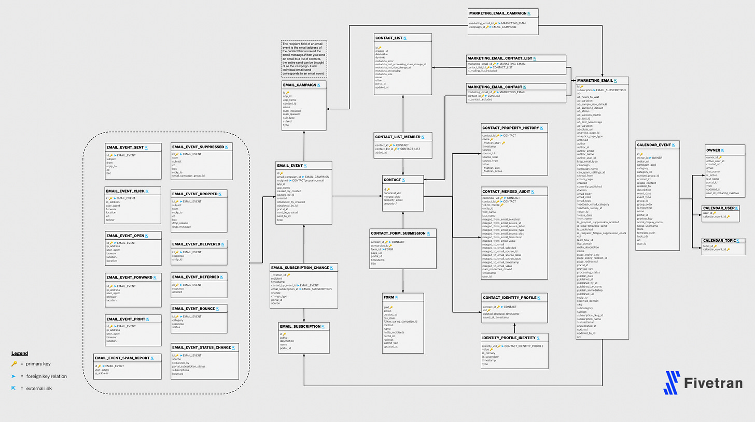Click external link icon beside CONTACT_PROPERTY_HISTORY
755x422 pixels.
click(x=542, y=127)
